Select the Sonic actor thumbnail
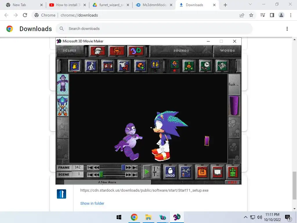Image resolution: width=297 pixels, height=223 pixels. click(x=63, y=106)
